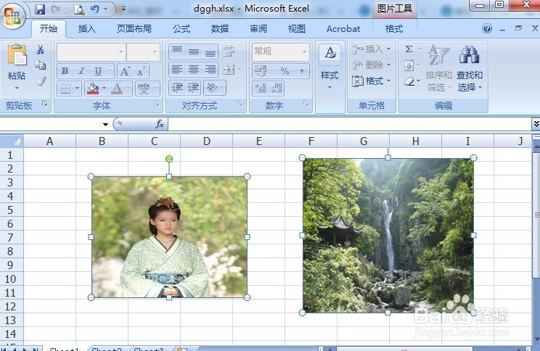Increase indent
The width and height of the screenshot is (540, 351).
click(x=194, y=88)
